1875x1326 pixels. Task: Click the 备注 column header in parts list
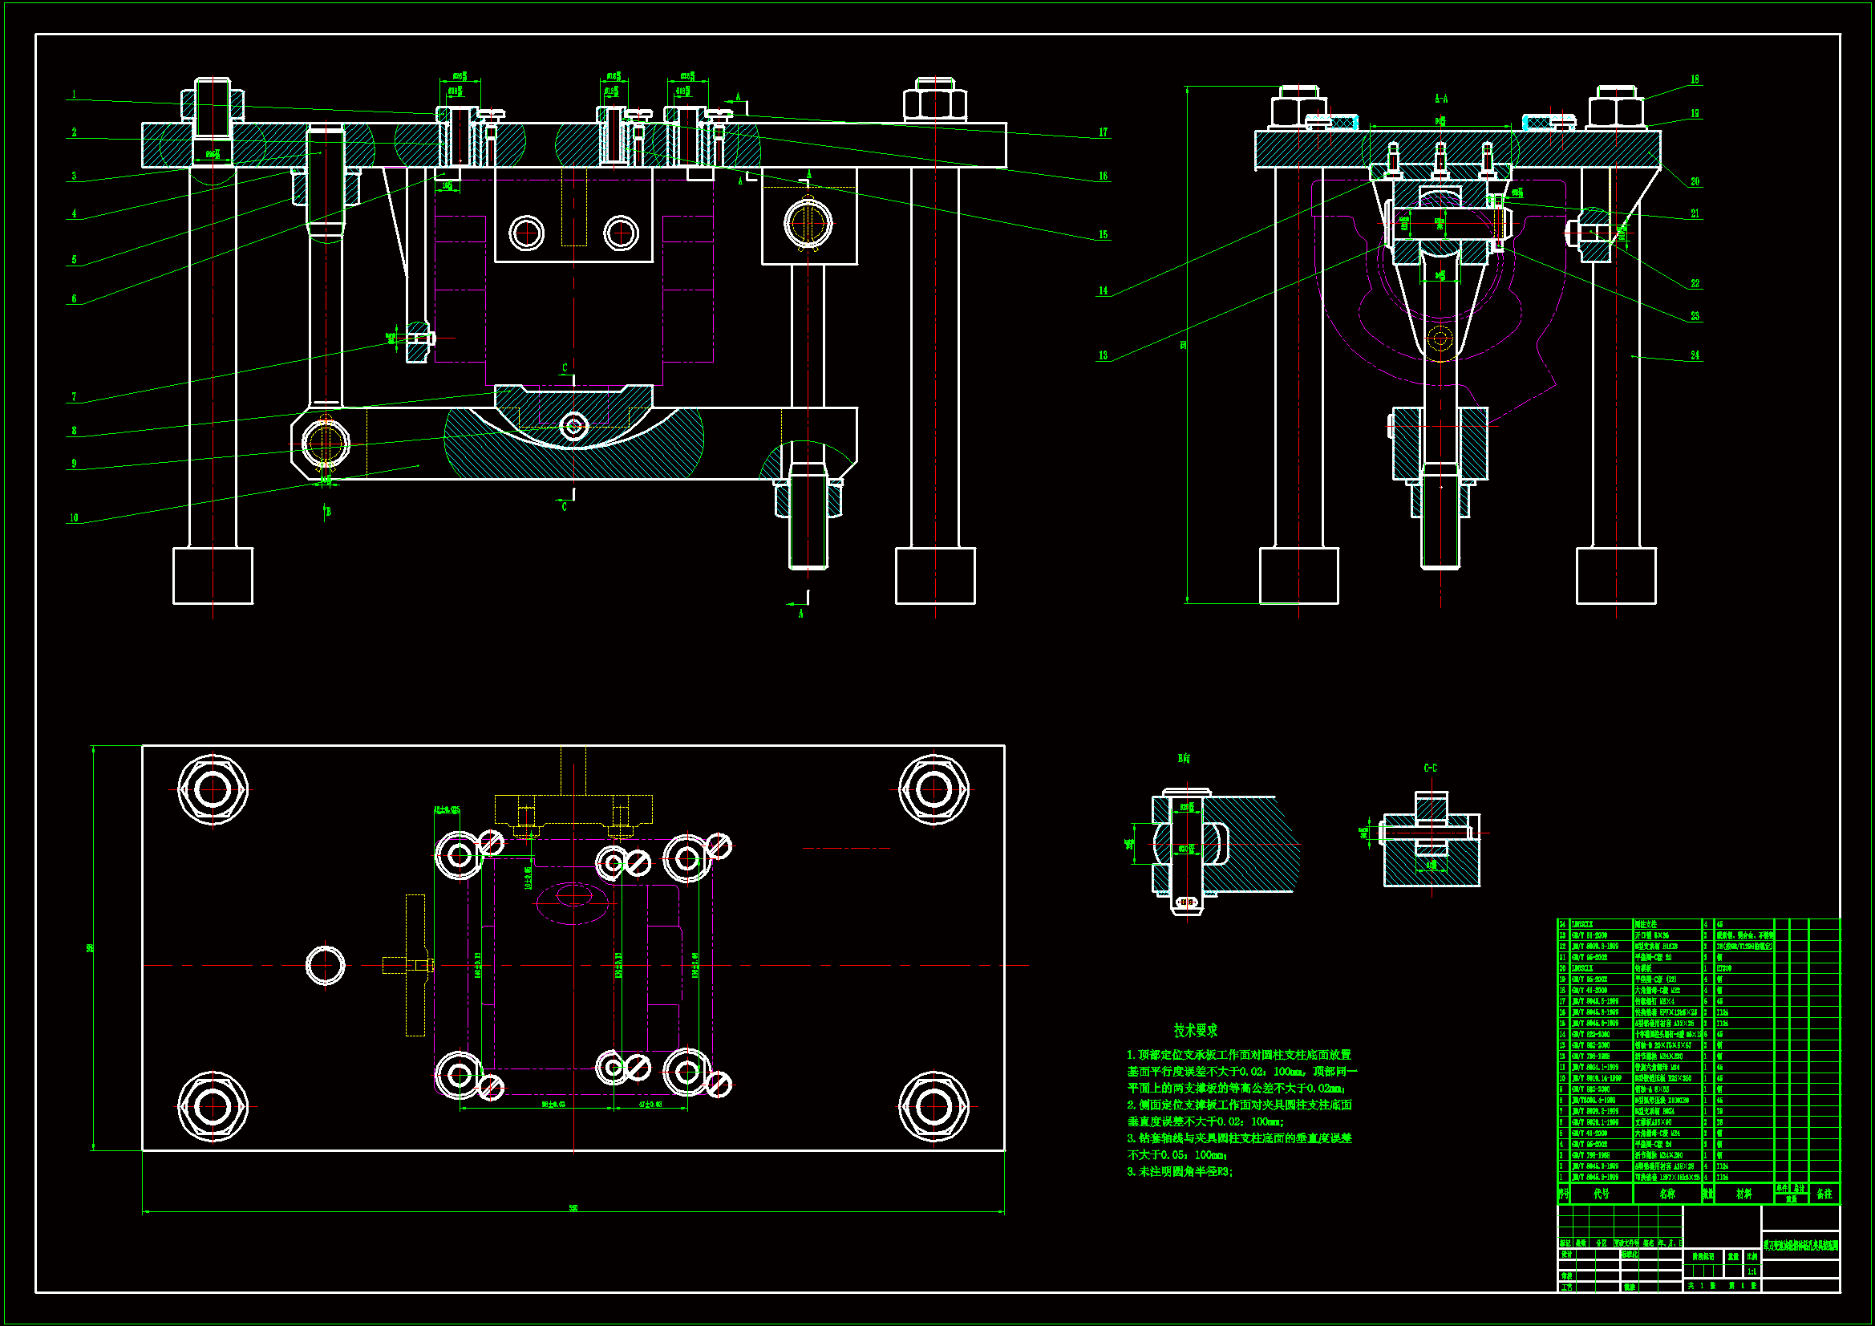click(1824, 1194)
